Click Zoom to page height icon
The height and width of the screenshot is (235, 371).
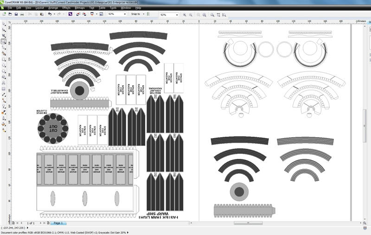point(224,15)
